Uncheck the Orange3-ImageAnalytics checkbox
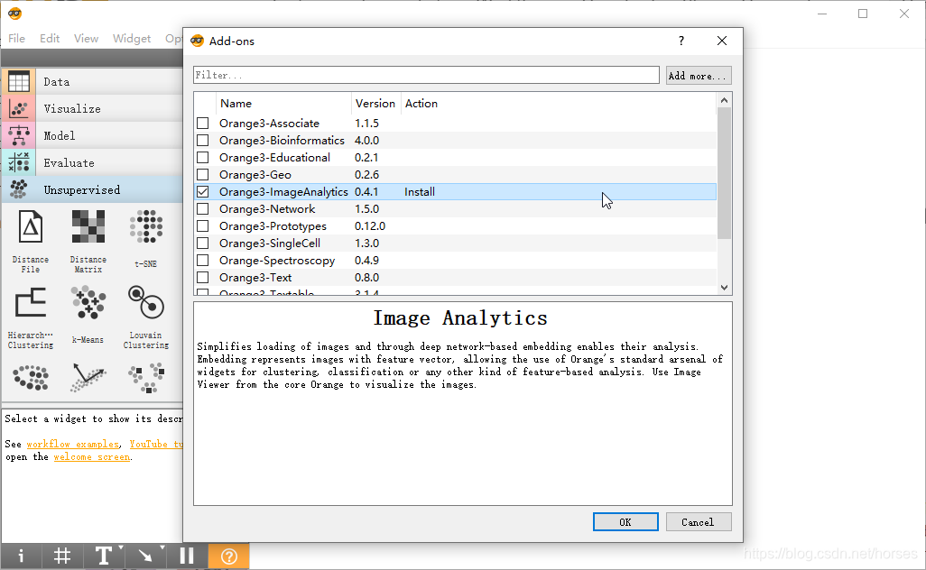 point(202,192)
